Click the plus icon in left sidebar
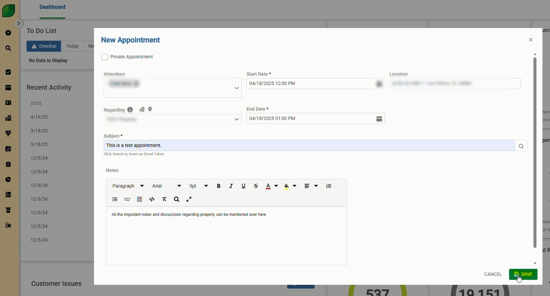Viewport: 550px width, 296px height. (x=8, y=33)
